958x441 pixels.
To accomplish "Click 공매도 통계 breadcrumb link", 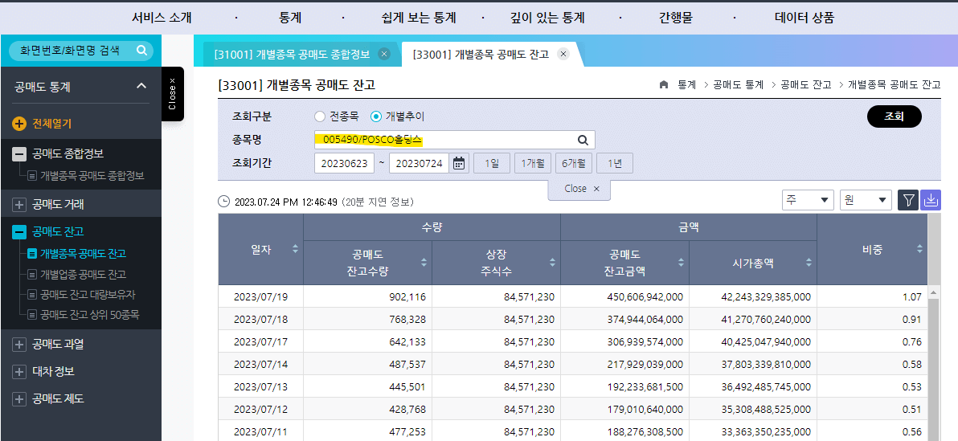I will (x=738, y=85).
